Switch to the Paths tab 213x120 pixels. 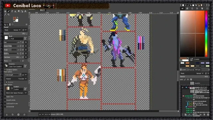coord(198,70)
